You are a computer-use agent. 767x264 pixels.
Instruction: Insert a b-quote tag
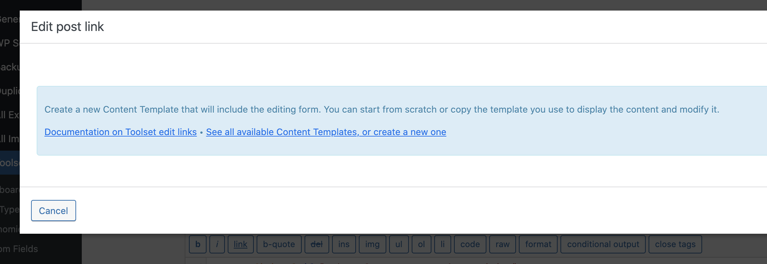[279, 244]
